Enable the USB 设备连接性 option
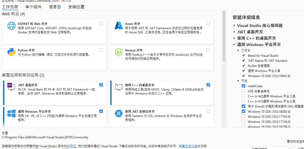 pyautogui.click(x=243, y=91)
